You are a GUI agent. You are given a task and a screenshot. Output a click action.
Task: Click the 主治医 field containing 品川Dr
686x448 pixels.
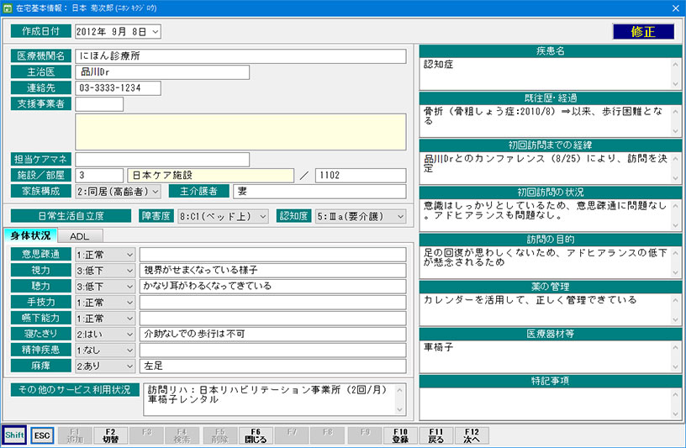pyautogui.click(x=162, y=72)
